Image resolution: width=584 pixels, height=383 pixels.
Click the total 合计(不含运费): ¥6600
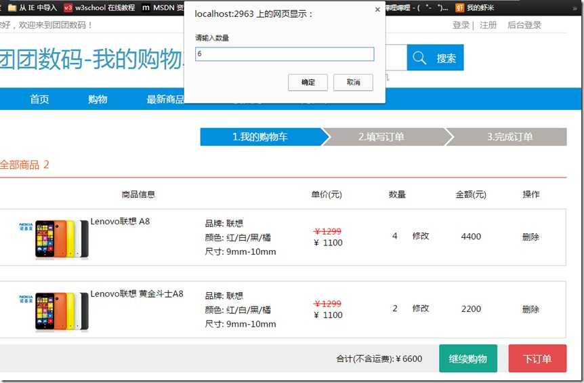379,359
